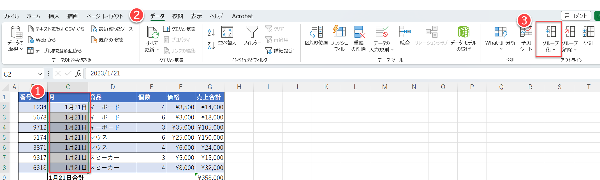Switch to ページ レイアウト tab

point(105,16)
